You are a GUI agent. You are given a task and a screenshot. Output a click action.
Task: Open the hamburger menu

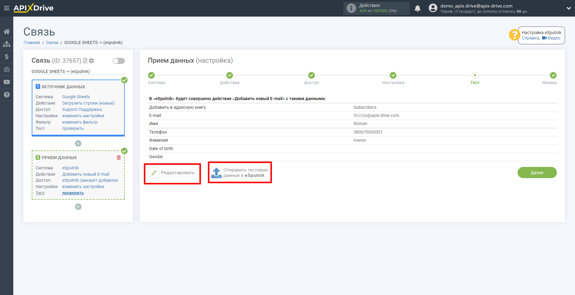click(6, 8)
